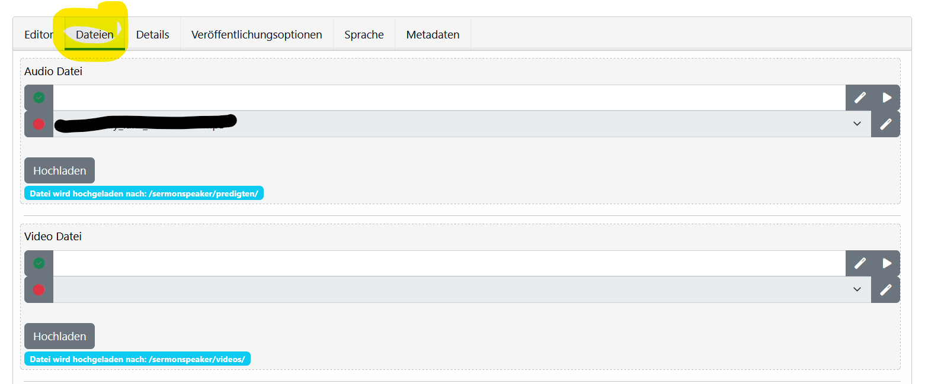Click the pencil icon beside Audio Datei dropdown
The image size is (928, 384).
click(885, 124)
